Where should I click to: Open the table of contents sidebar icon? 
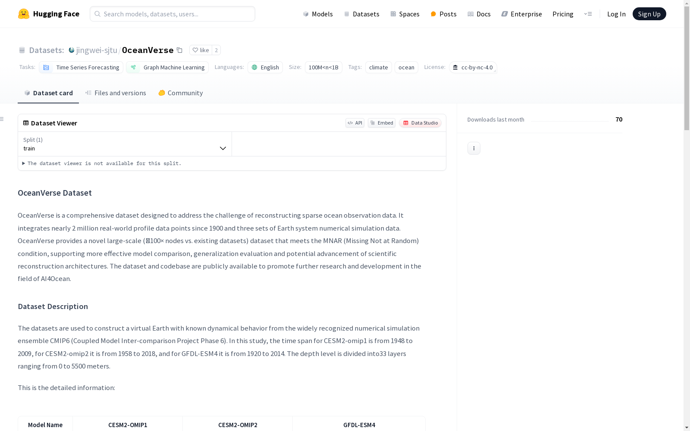coord(2,119)
